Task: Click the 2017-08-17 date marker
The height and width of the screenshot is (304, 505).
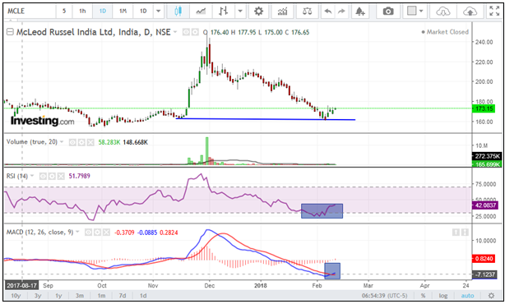Action: (21, 285)
